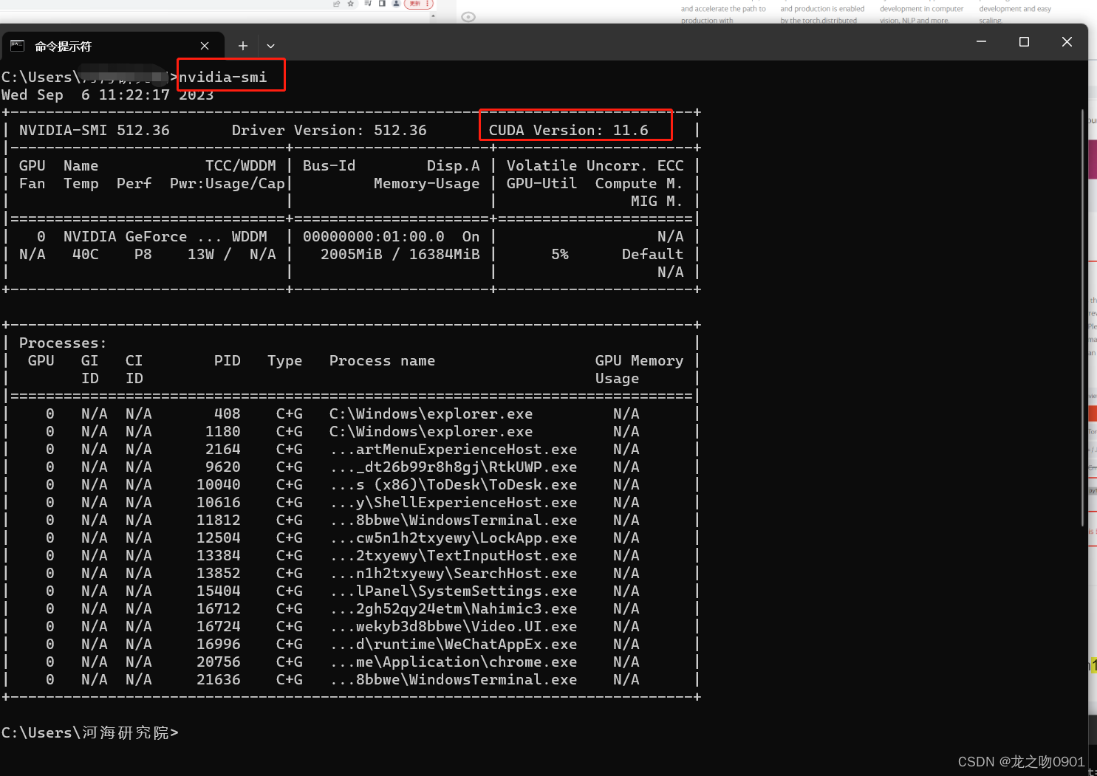Screen dimensions: 1097x776
Task: Click the 'CUDA Version: 11.6' text
Action: (568, 130)
